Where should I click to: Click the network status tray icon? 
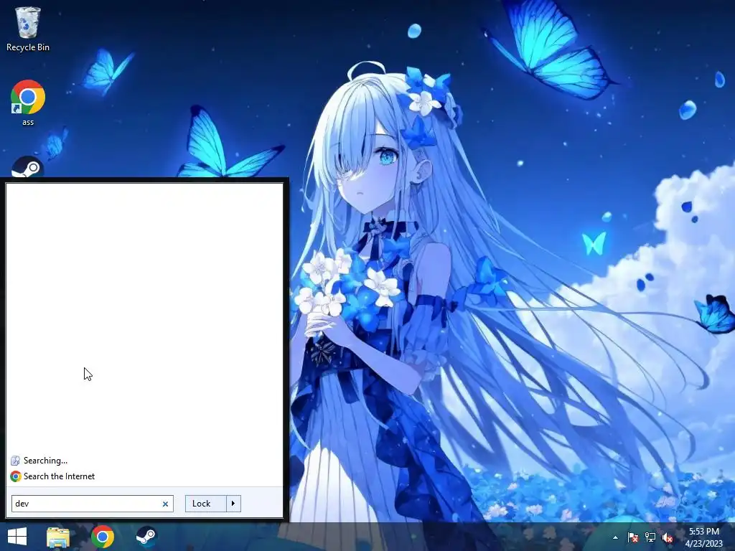click(x=650, y=537)
